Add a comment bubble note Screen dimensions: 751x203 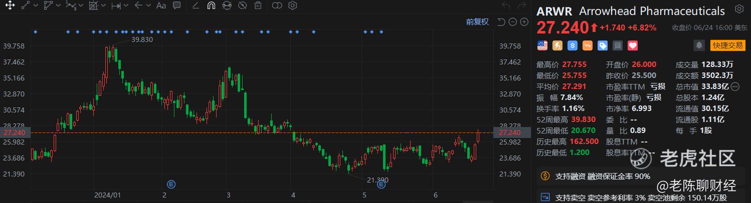[176, 6]
